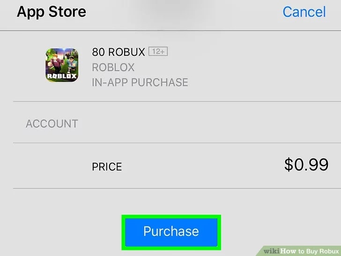The image size is (341, 256).
Task: Confirm with the blue Purchase button
Action: tap(171, 232)
